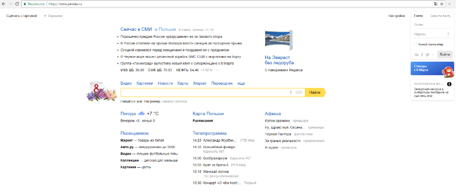Click the cloud weather icon
This screenshot has width=456, height=195.
(x=142, y=113)
